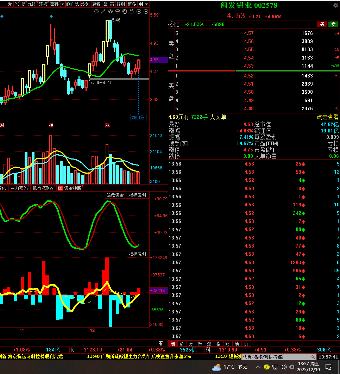Image resolution: width=340 pixels, height=374 pixels.
Task: Enable the 九转 indicator
Action: [32, 4]
